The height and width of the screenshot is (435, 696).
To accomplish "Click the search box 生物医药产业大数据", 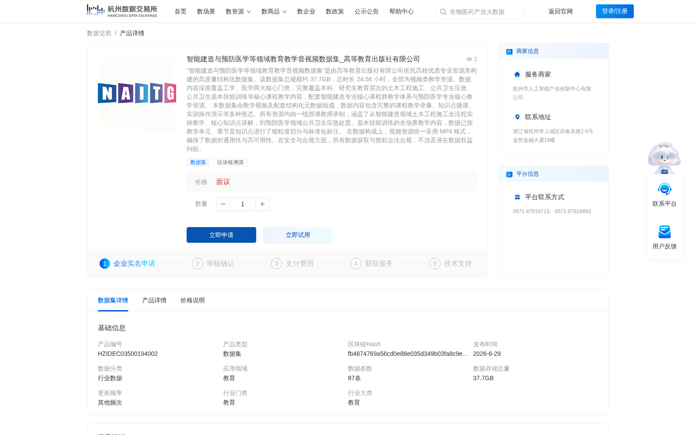I will pos(480,12).
